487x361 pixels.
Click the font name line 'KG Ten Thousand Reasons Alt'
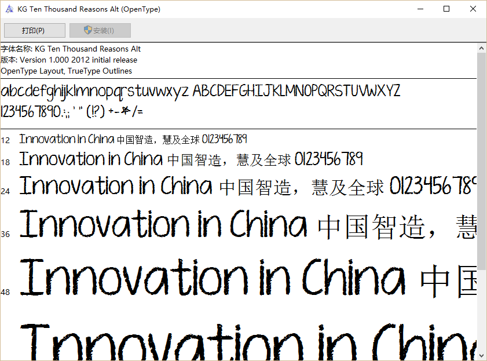(x=71, y=49)
